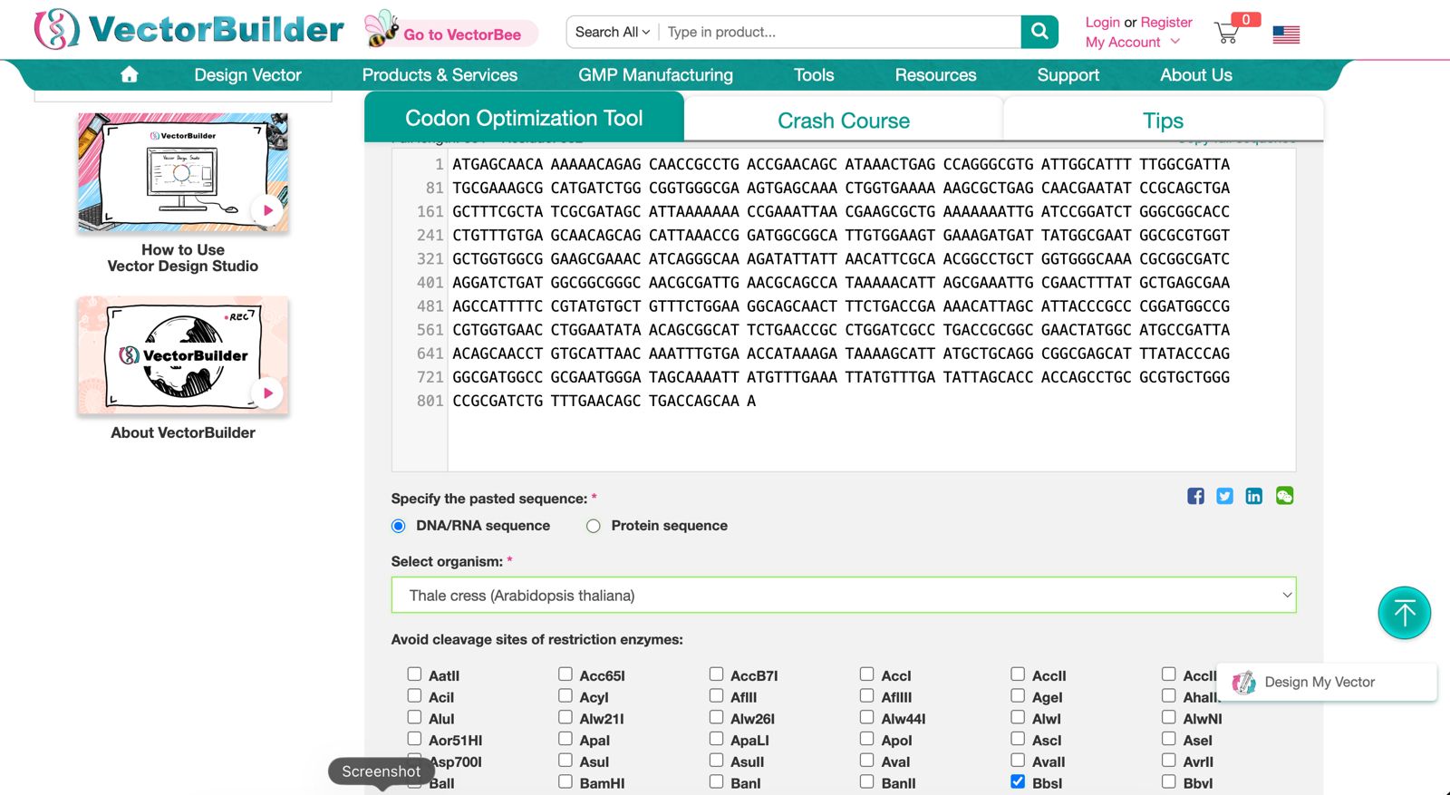Tick the Acc65I checkbox
1450x795 pixels.
(565, 674)
